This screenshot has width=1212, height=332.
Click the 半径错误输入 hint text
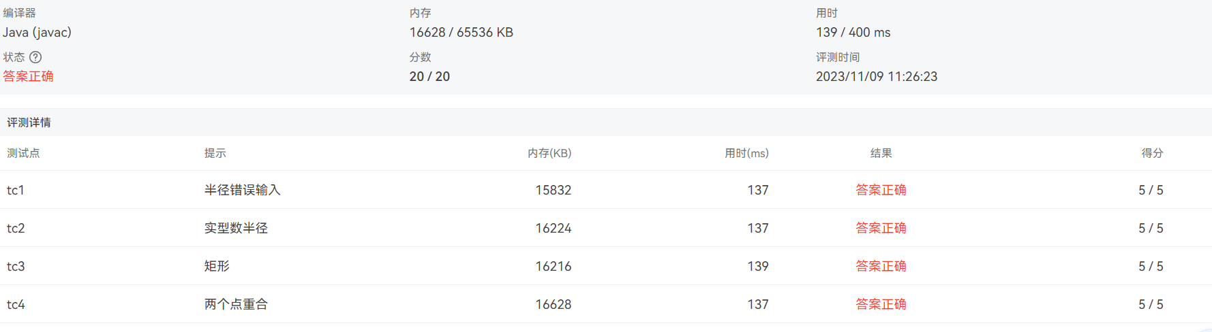242,190
